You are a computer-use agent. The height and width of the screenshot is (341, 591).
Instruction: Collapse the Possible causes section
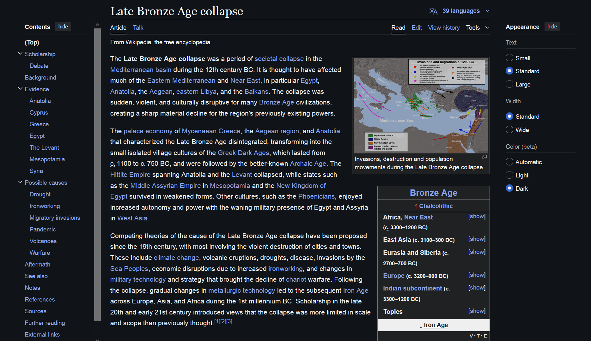20,182
